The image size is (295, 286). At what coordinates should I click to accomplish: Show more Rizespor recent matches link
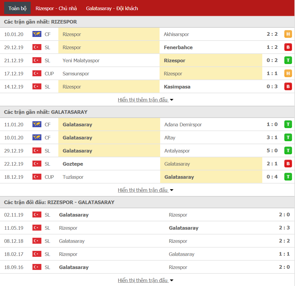(x=143, y=100)
